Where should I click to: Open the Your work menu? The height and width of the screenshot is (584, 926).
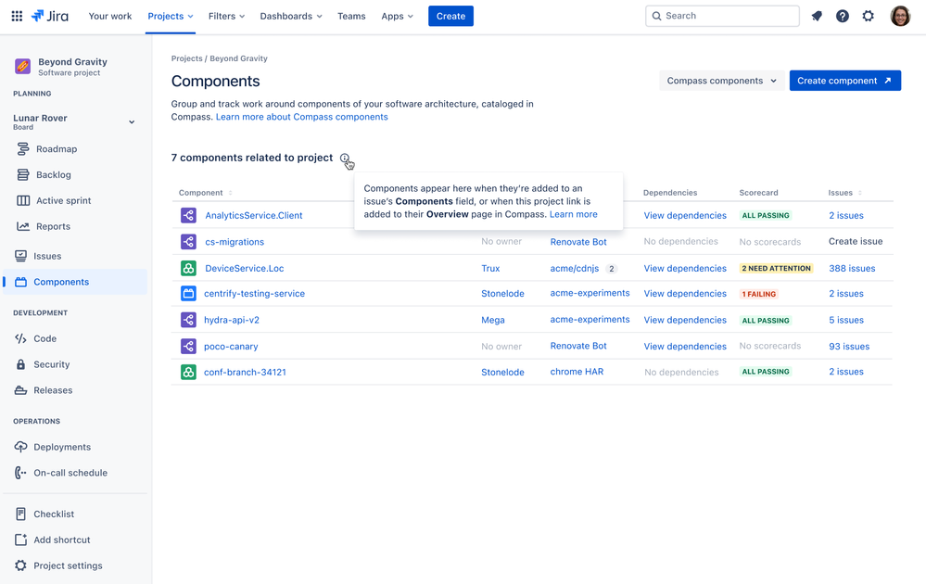(110, 16)
